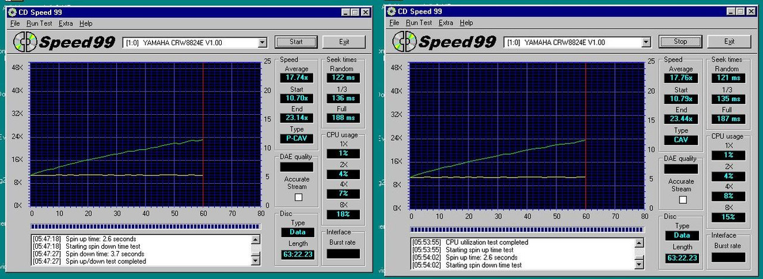Open File menu in right CD Speed window
Screen dimensions: 763x279
point(394,23)
